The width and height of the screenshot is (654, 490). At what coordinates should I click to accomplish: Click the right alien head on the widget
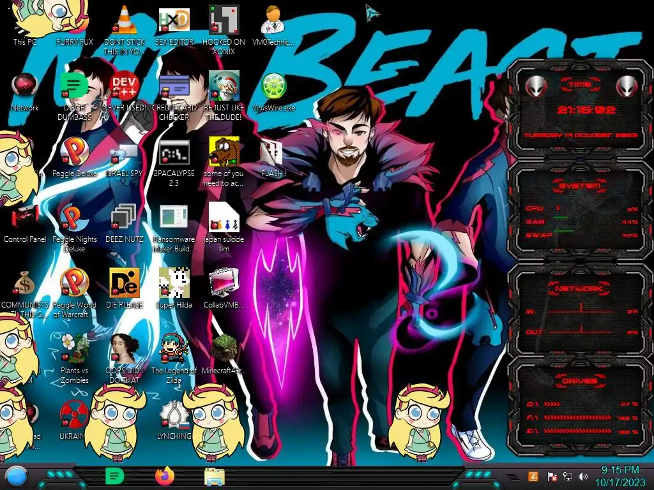click(627, 86)
